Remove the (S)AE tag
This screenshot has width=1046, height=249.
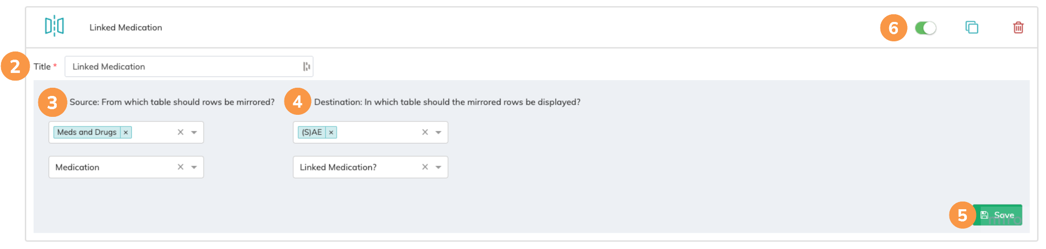point(331,132)
